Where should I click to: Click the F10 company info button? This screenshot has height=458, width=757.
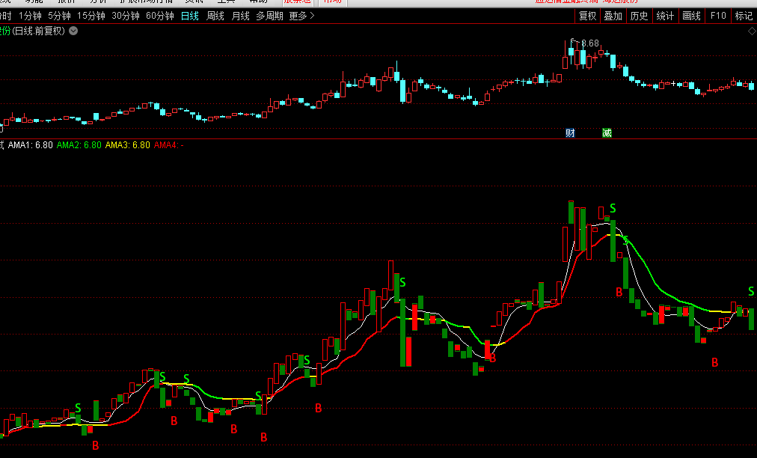pos(718,16)
